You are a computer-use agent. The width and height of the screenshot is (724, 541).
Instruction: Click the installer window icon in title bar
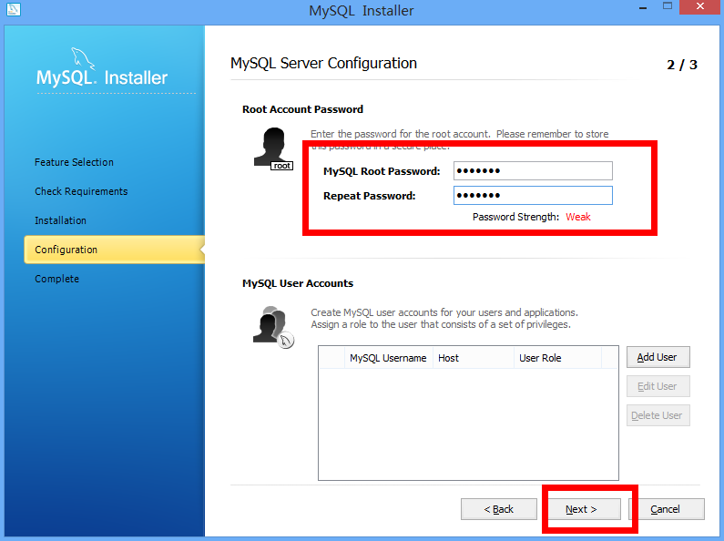coord(13,11)
